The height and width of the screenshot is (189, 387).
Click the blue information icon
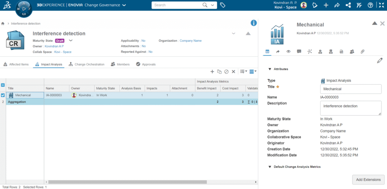click(x=254, y=23)
